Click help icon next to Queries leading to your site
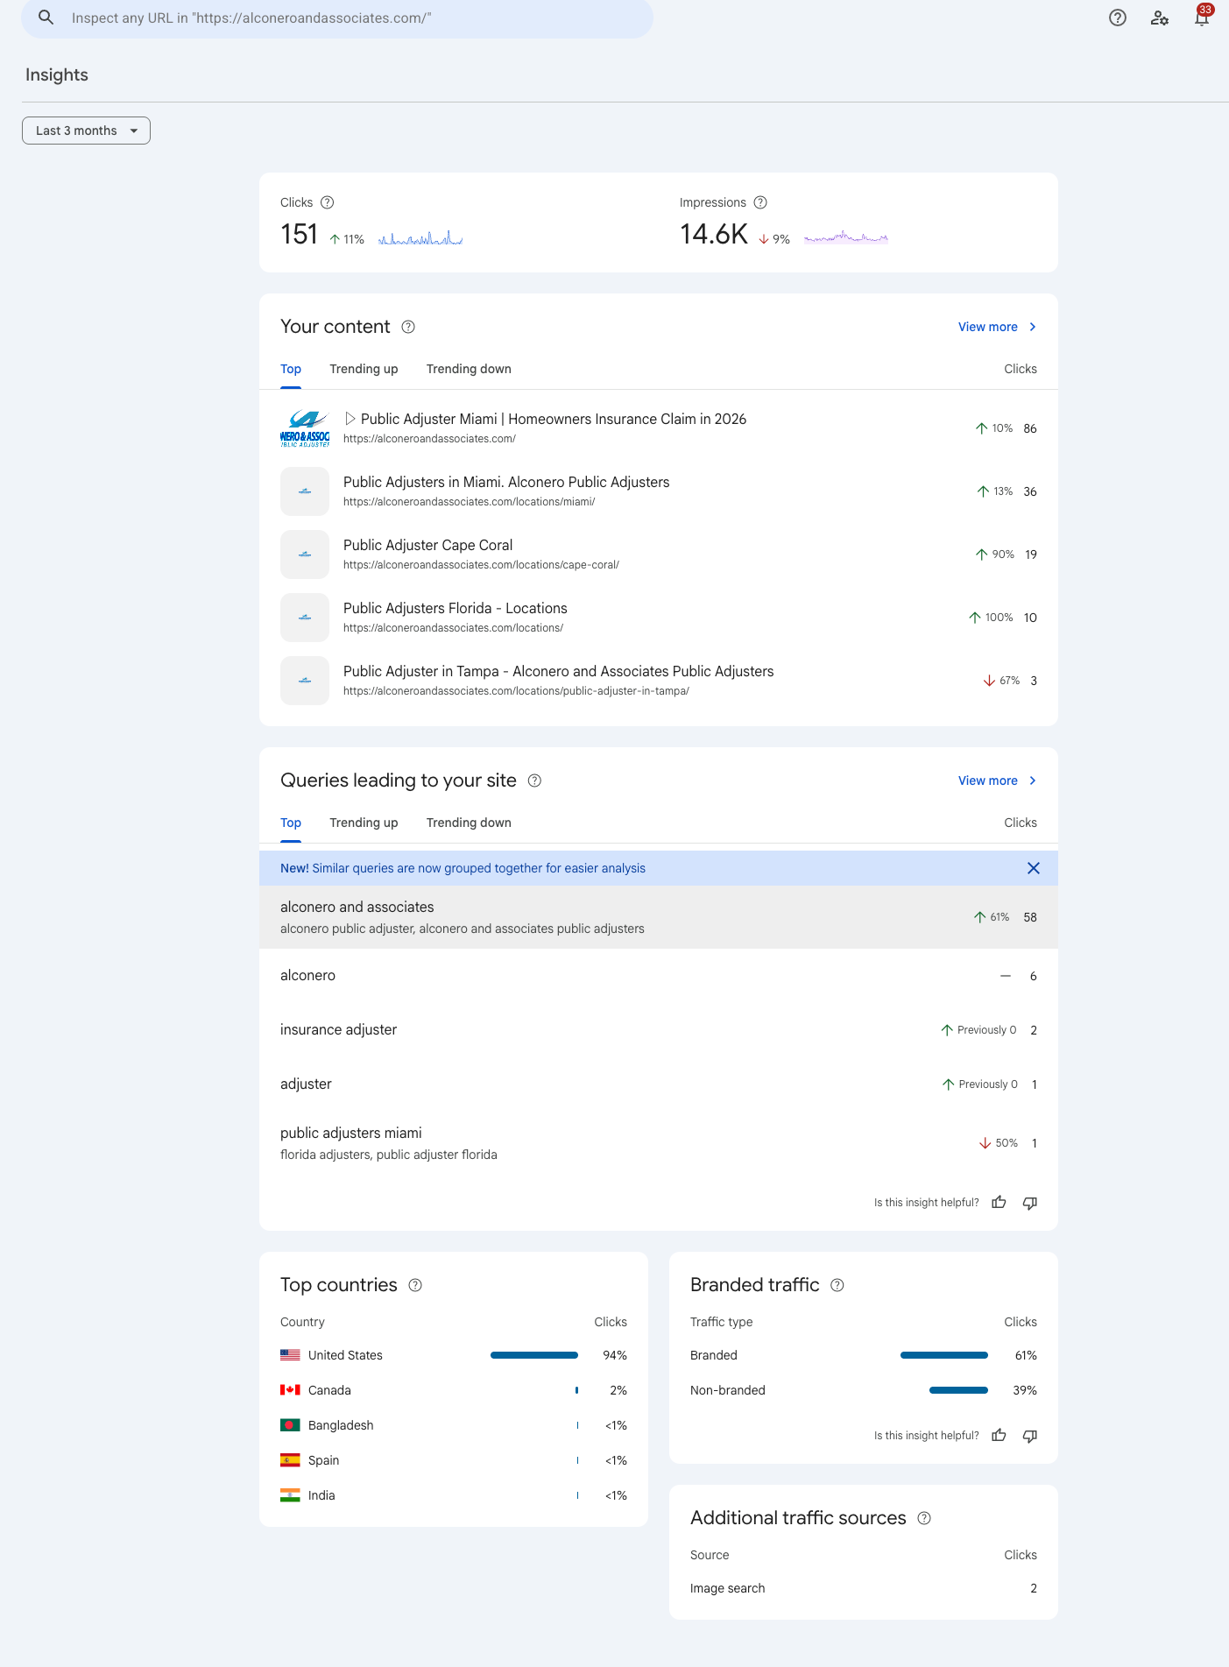 [534, 781]
